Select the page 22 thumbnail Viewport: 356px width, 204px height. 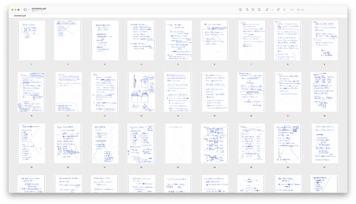141,143
